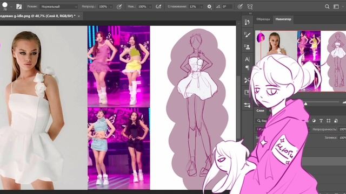The width and height of the screenshot is (346, 194).
Task: Click the Непрозр. 100% value field
Action: [103, 6]
